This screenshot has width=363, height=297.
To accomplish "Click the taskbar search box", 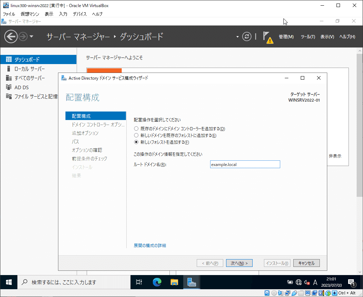I will [74, 282].
